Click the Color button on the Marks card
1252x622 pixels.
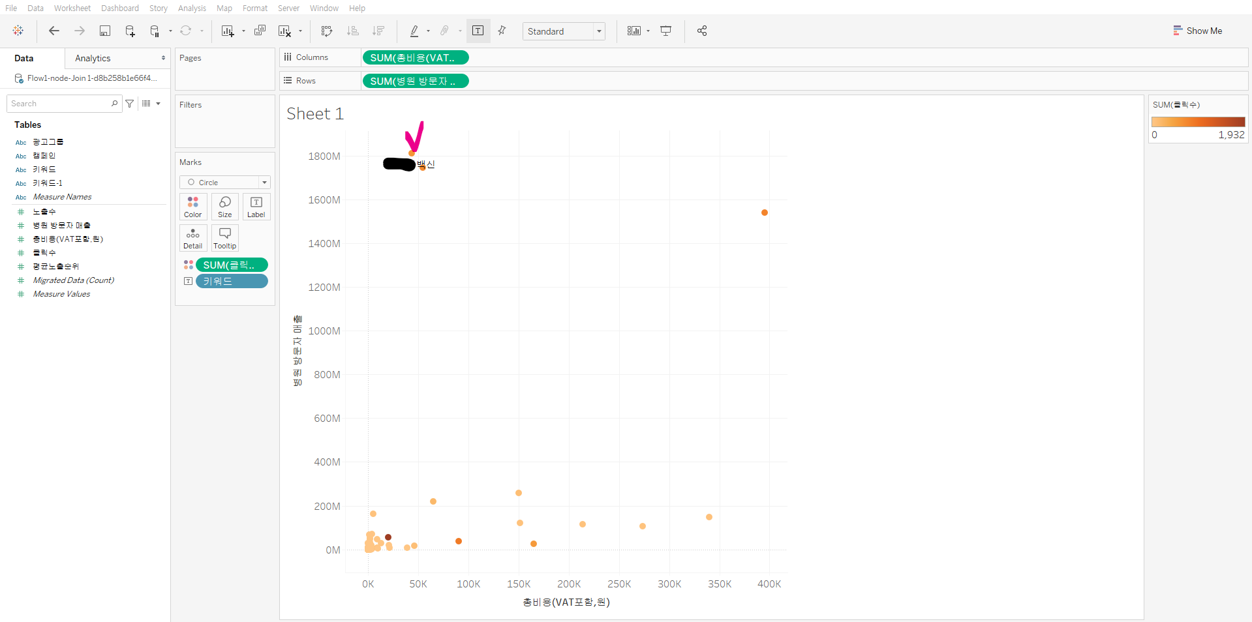[193, 207]
